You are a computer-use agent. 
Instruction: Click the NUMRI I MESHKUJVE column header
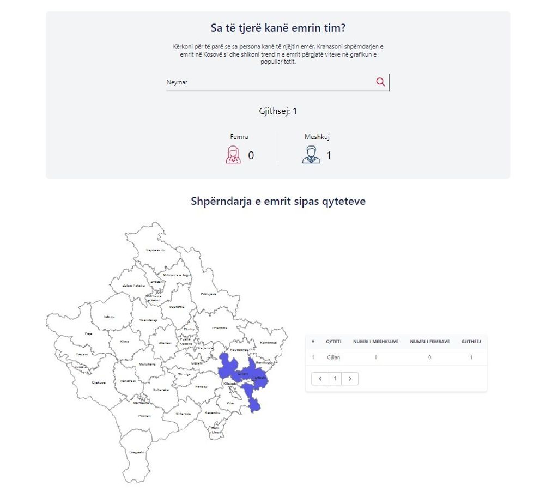pyautogui.click(x=375, y=342)
